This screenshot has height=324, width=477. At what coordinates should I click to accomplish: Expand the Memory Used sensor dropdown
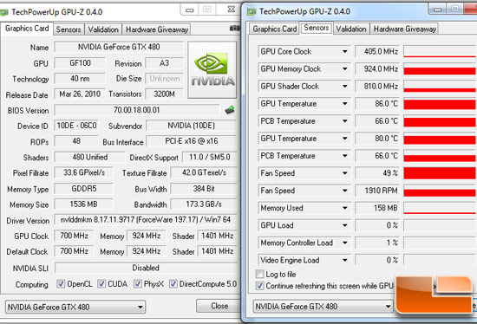344,208
